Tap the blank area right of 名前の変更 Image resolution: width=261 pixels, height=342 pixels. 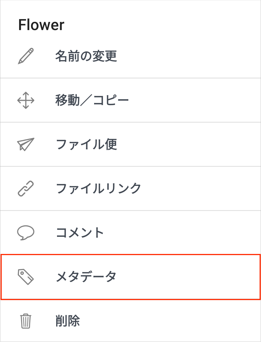[x=189, y=56]
